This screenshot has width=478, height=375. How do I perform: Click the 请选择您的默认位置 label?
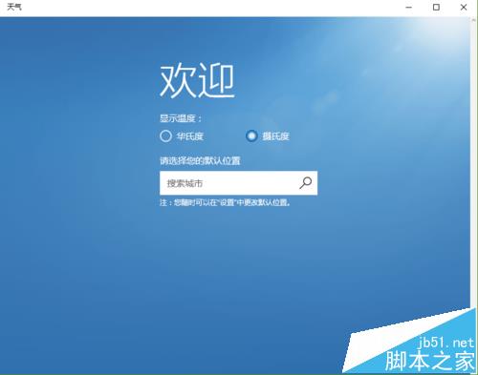200,160
